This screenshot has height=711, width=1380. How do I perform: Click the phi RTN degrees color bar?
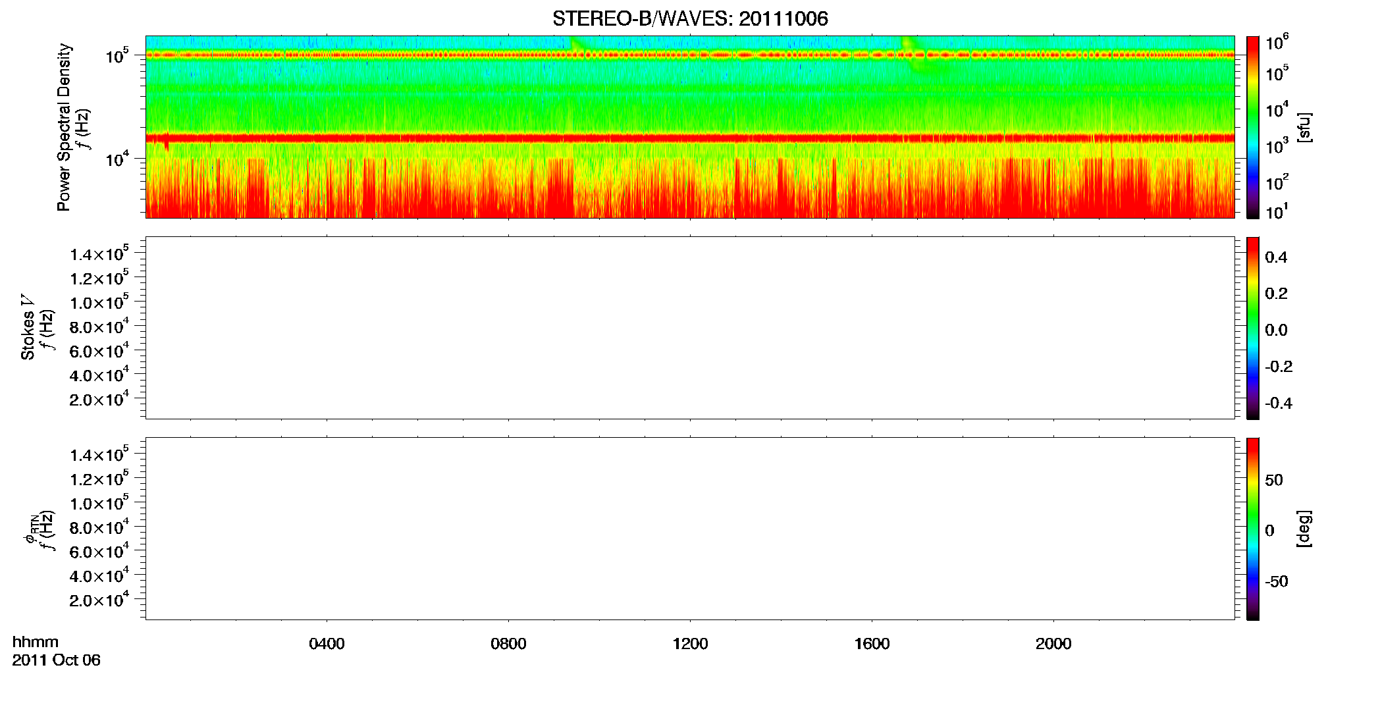1253,529
